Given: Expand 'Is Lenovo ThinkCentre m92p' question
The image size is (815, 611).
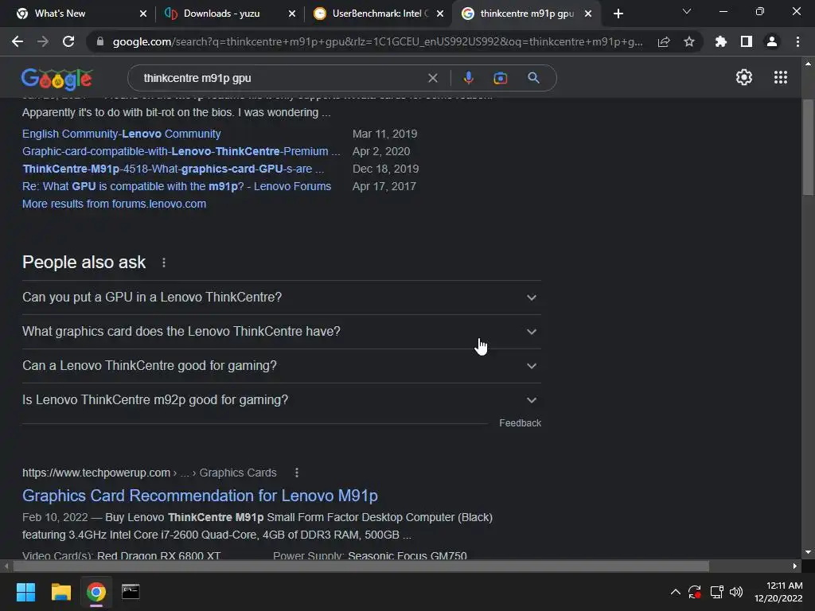Looking at the screenshot, I should (x=281, y=400).
